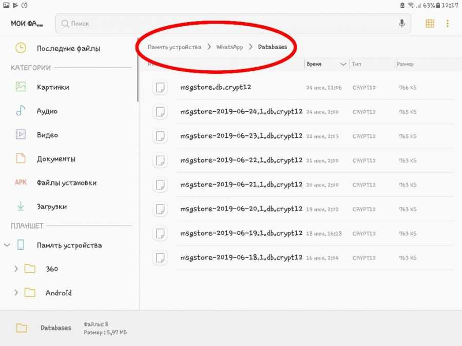Open msgstore-2019-06-18.1.db.crypt12
This screenshot has height=346, width=462.
click(x=241, y=258)
